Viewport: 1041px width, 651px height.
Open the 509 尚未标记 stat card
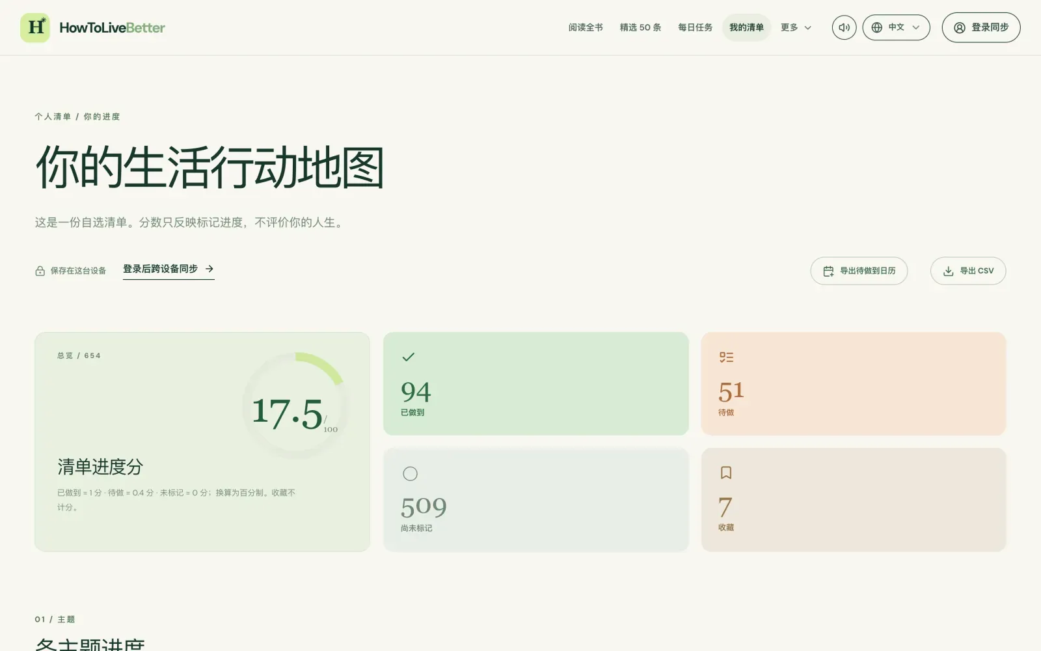click(536, 500)
